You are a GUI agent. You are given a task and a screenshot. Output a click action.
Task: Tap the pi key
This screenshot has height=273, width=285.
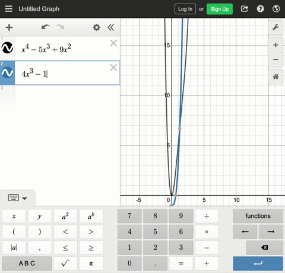point(91,264)
